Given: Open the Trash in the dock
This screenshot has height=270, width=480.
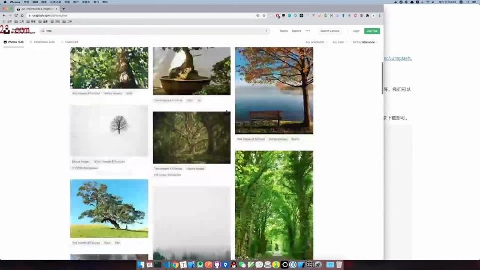Looking at the screenshot, I should 339,265.
